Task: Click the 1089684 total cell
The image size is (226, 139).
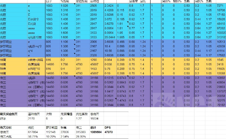Action: [96, 132]
